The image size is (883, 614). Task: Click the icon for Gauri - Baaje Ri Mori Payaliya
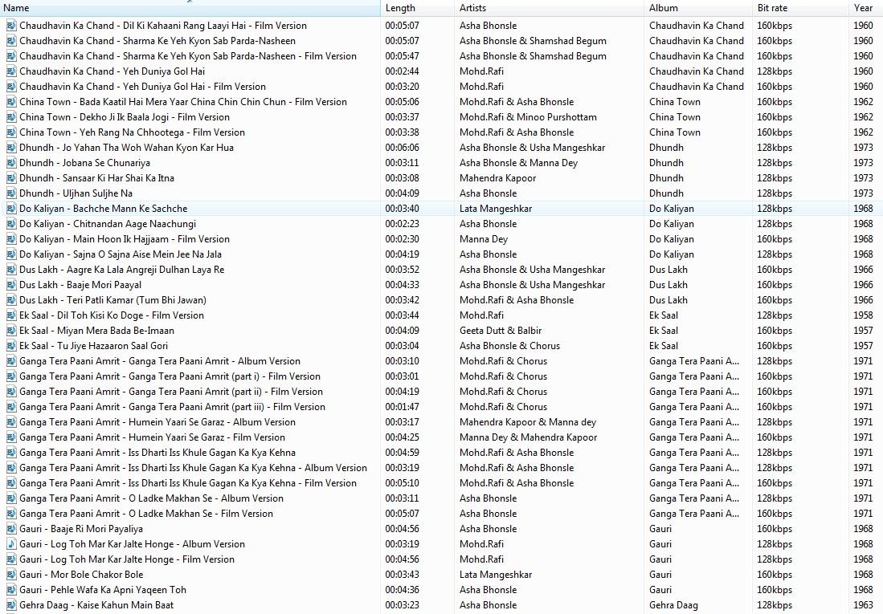tap(11, 528)
